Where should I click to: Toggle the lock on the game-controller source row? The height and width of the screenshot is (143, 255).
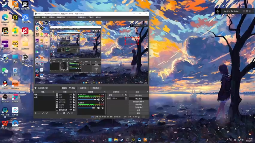74,99
